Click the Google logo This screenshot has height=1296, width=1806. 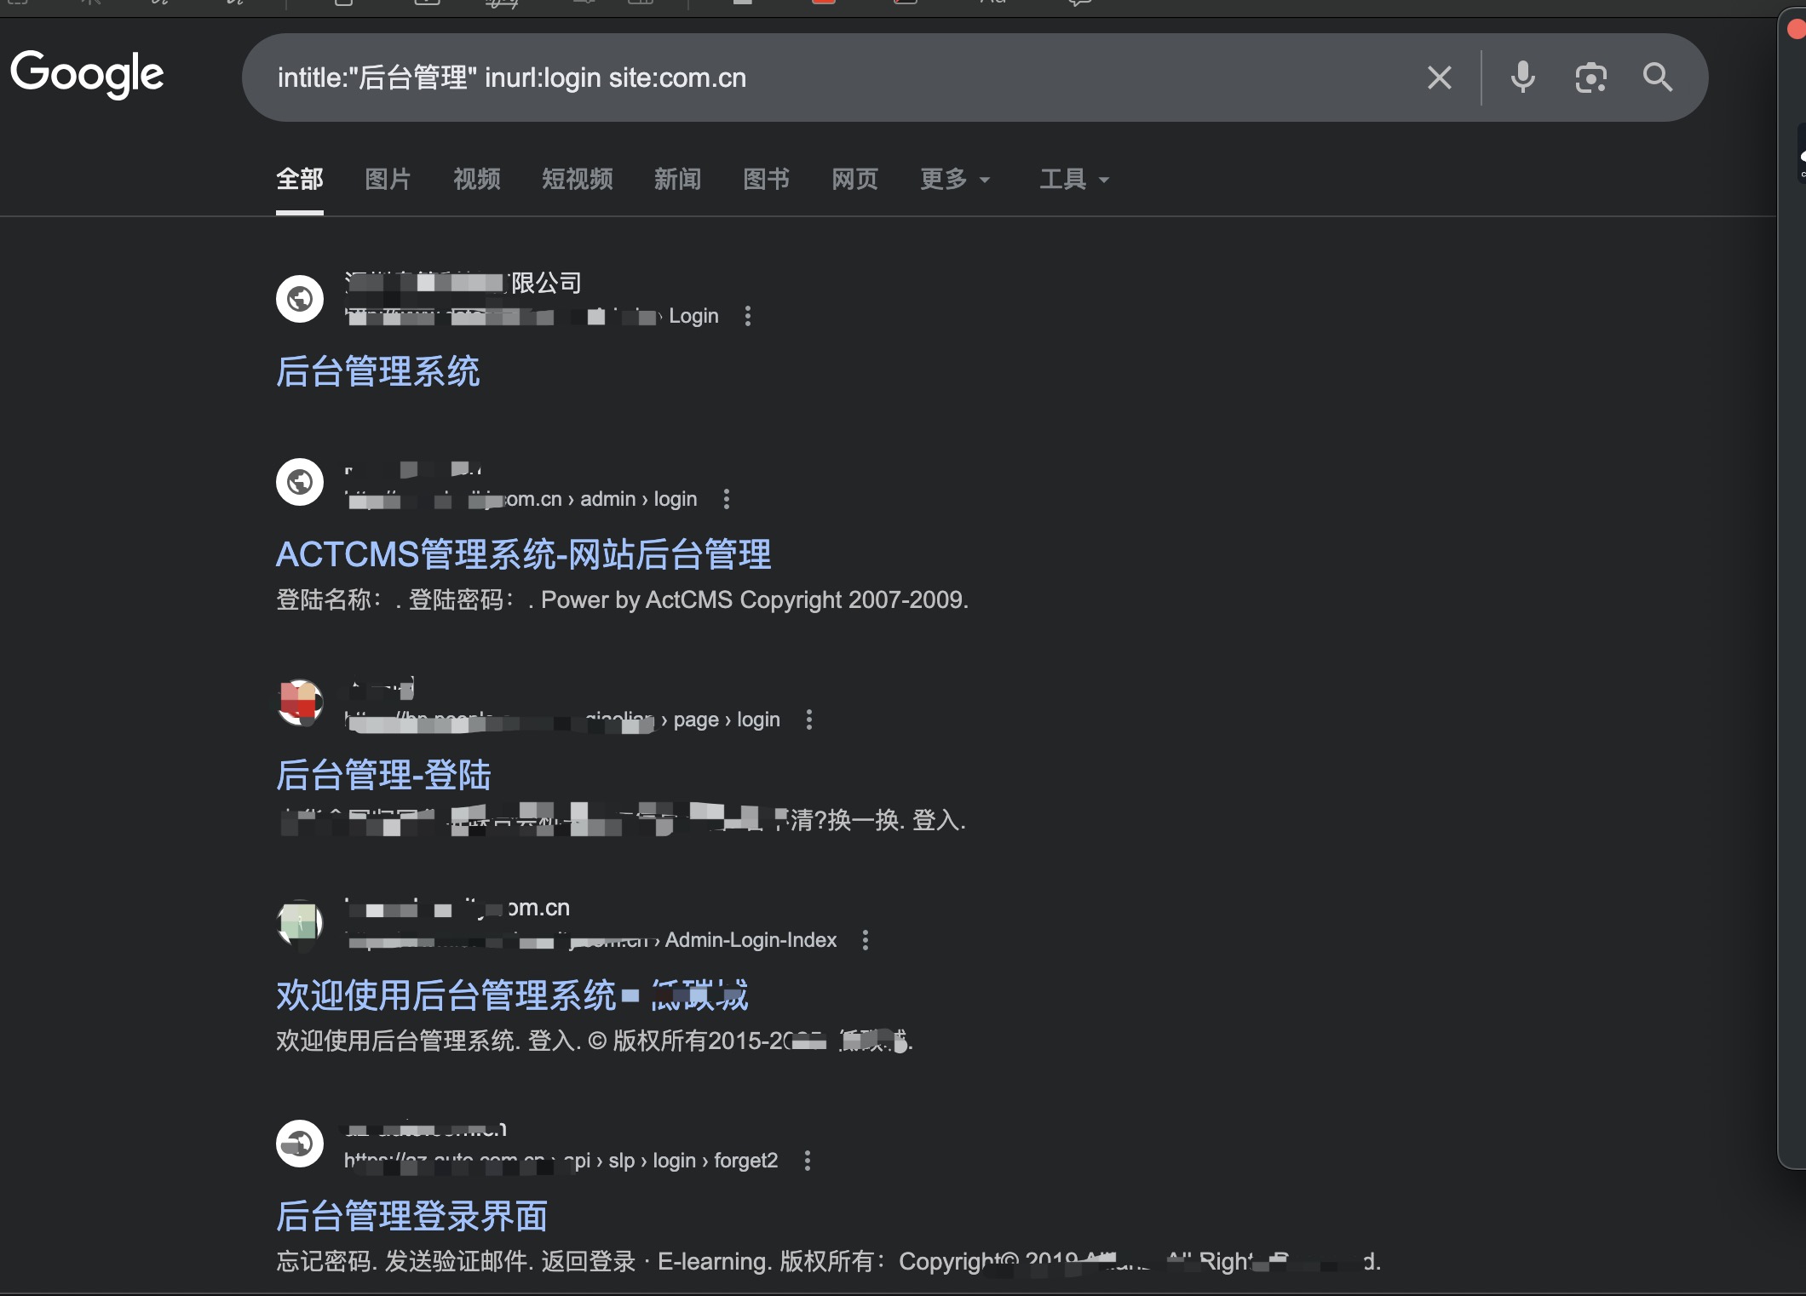[87, 75]
